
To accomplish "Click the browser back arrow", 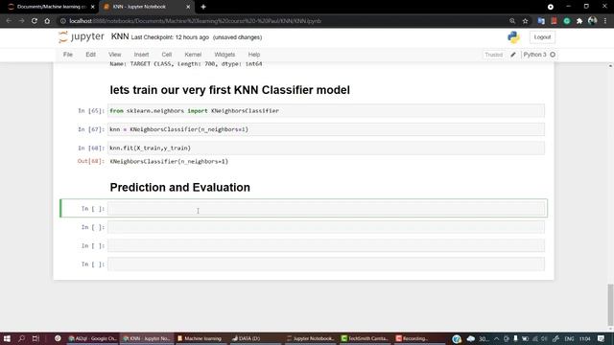I will coord(9,21).
